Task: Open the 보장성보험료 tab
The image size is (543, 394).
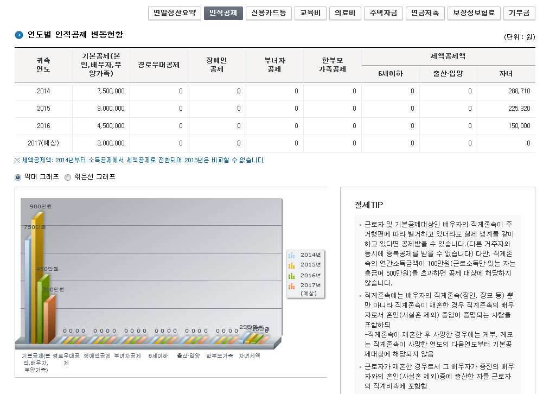Action: [474, 13]
